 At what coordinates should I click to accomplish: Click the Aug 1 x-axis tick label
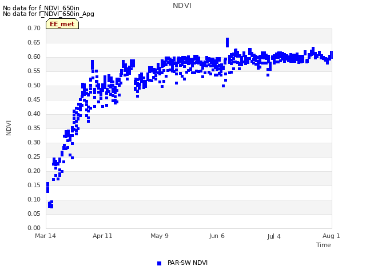pos(331,236)
